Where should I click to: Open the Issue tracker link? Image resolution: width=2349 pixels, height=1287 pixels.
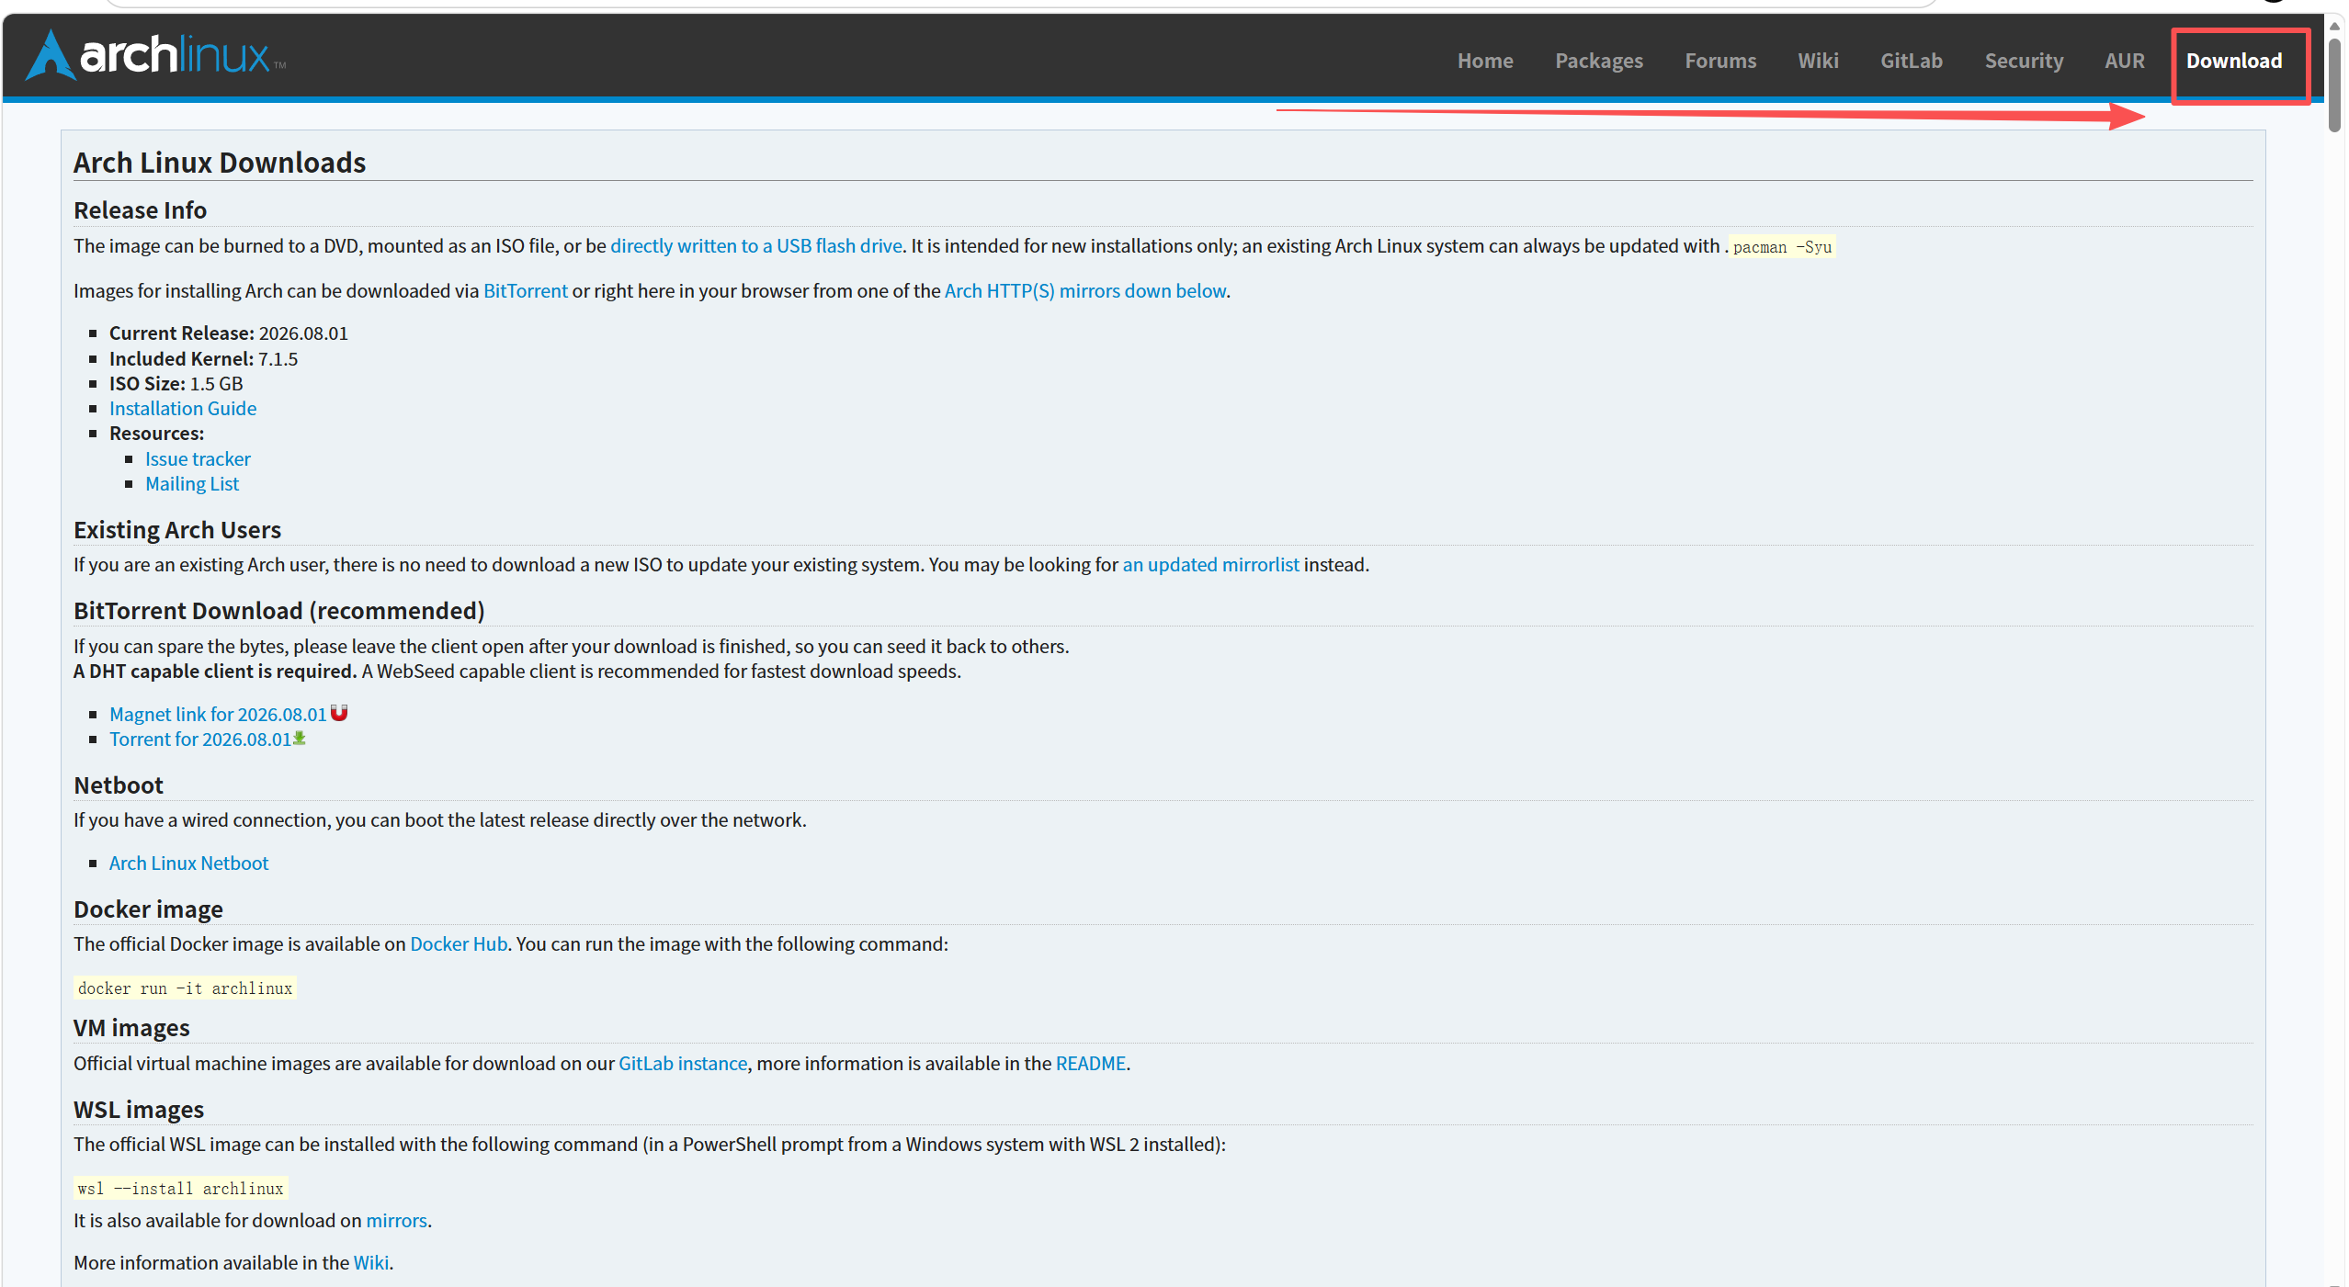click(x=198, y=459)
